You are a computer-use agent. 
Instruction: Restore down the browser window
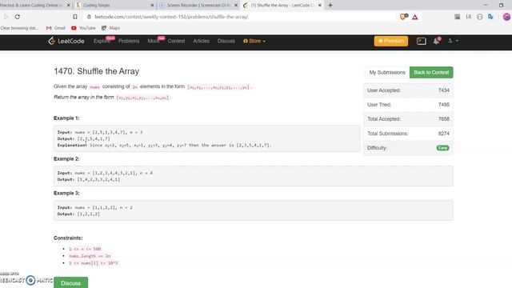coord(502,6)
